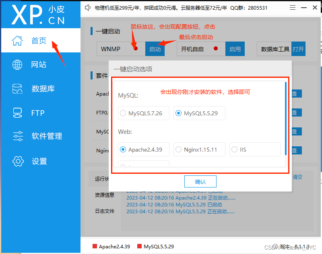Click the 数据库工具 label
This screenshot has width=322, height=254.
(275, 49)
